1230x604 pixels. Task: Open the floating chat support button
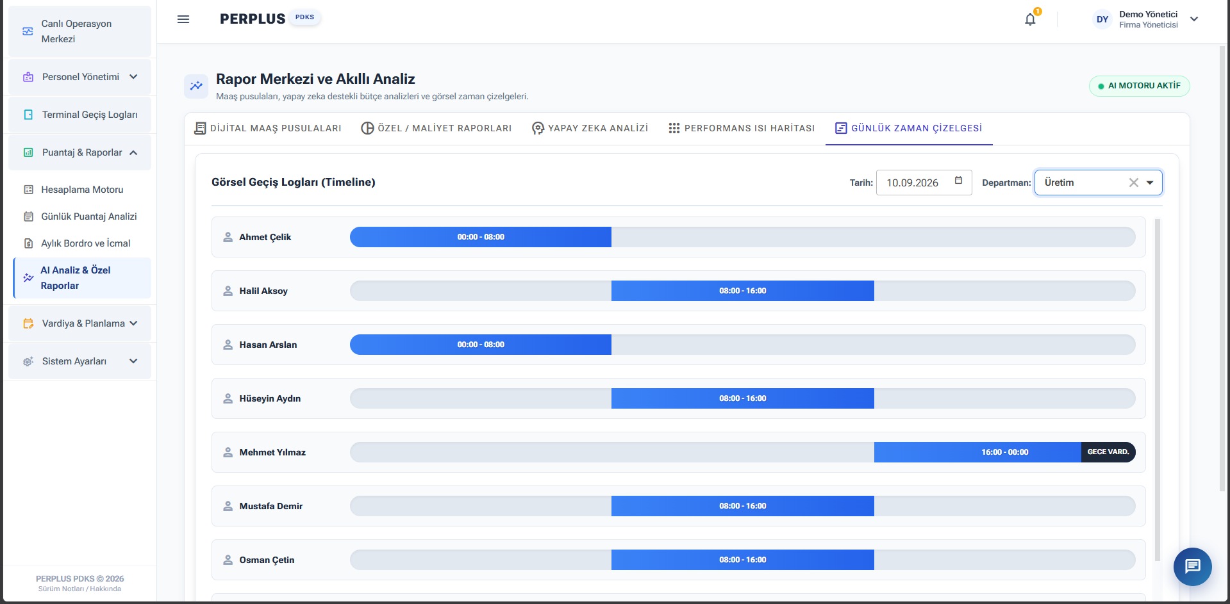click(1192, 566)
